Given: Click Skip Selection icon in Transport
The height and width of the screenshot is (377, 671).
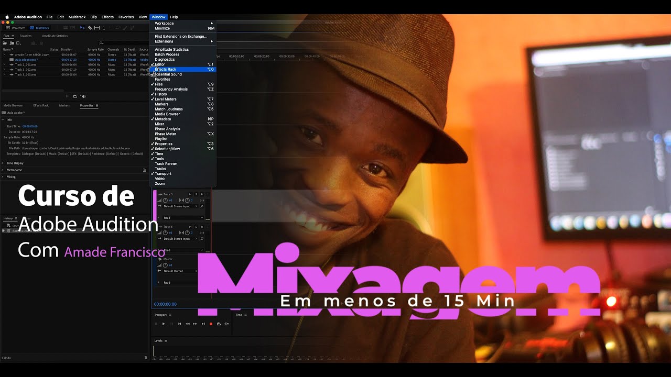Looking at the screenshot, I should pos(226,324).
